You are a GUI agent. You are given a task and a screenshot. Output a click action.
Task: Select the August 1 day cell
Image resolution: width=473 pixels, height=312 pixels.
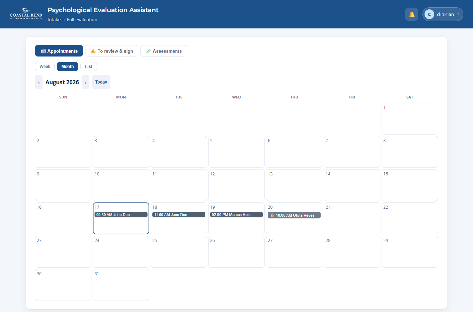410,119
